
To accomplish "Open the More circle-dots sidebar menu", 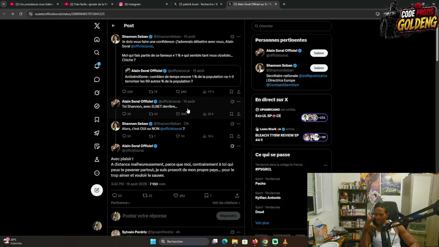I will tap(97, 173).
